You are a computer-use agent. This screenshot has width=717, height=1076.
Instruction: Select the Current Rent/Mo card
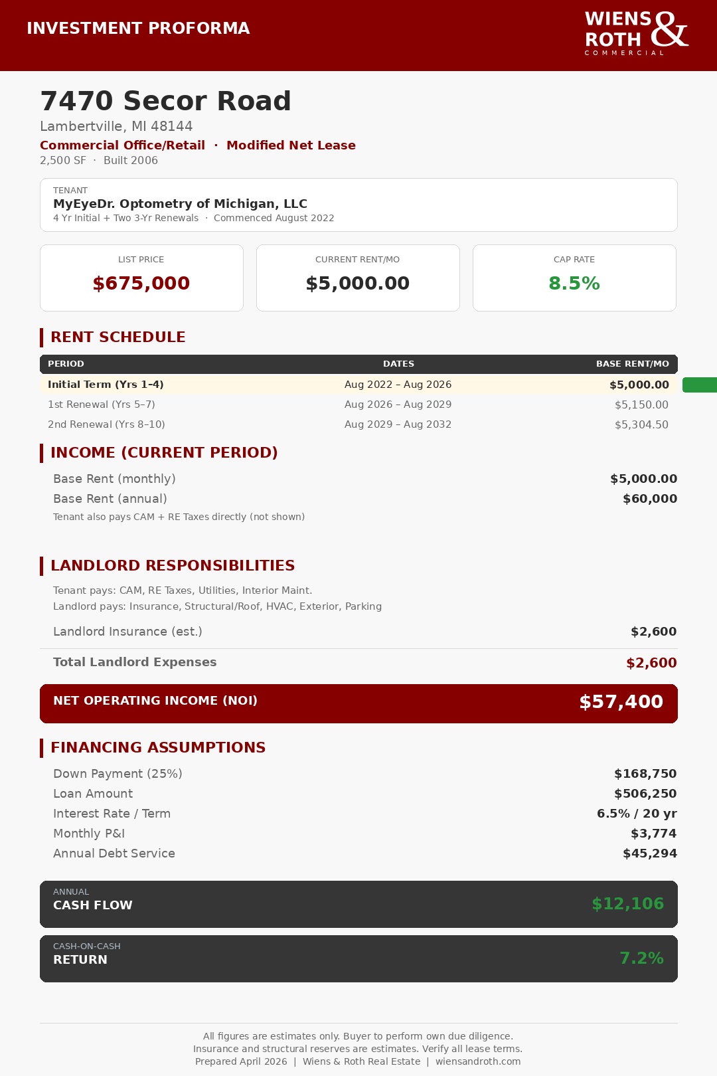358,278
